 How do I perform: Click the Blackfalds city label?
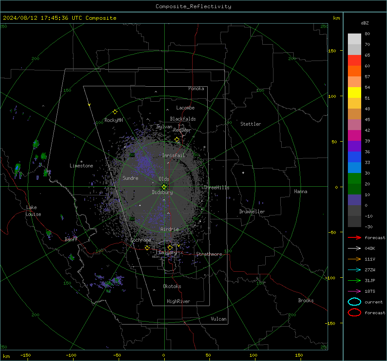click(x=183, y=119)
